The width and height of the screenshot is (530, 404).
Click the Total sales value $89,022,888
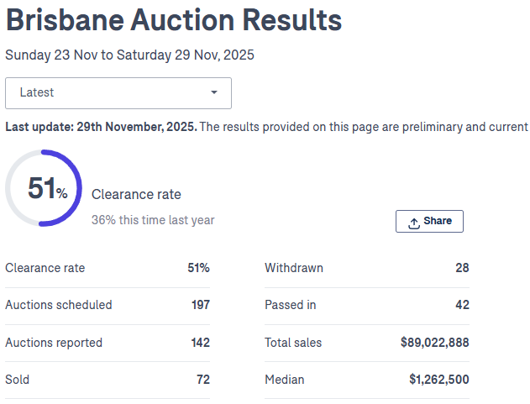point(434,343)
